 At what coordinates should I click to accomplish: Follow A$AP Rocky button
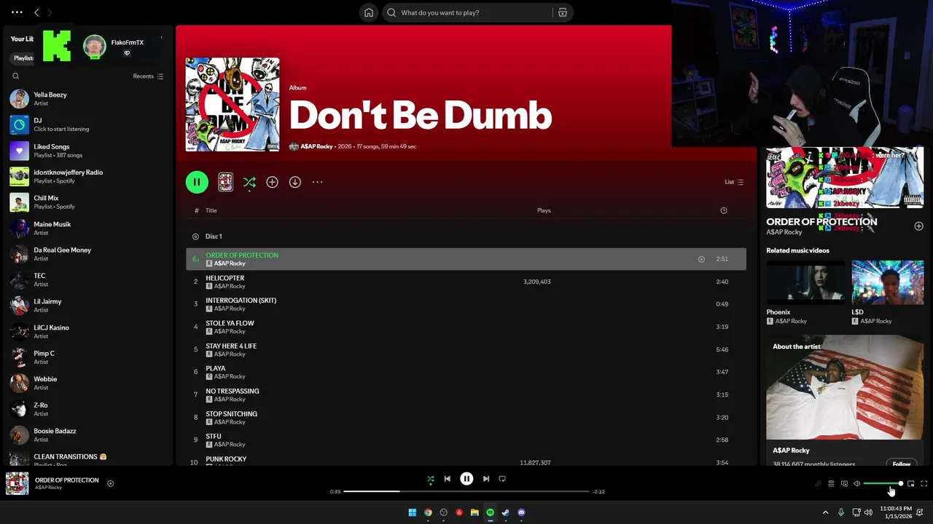(902, 464)
